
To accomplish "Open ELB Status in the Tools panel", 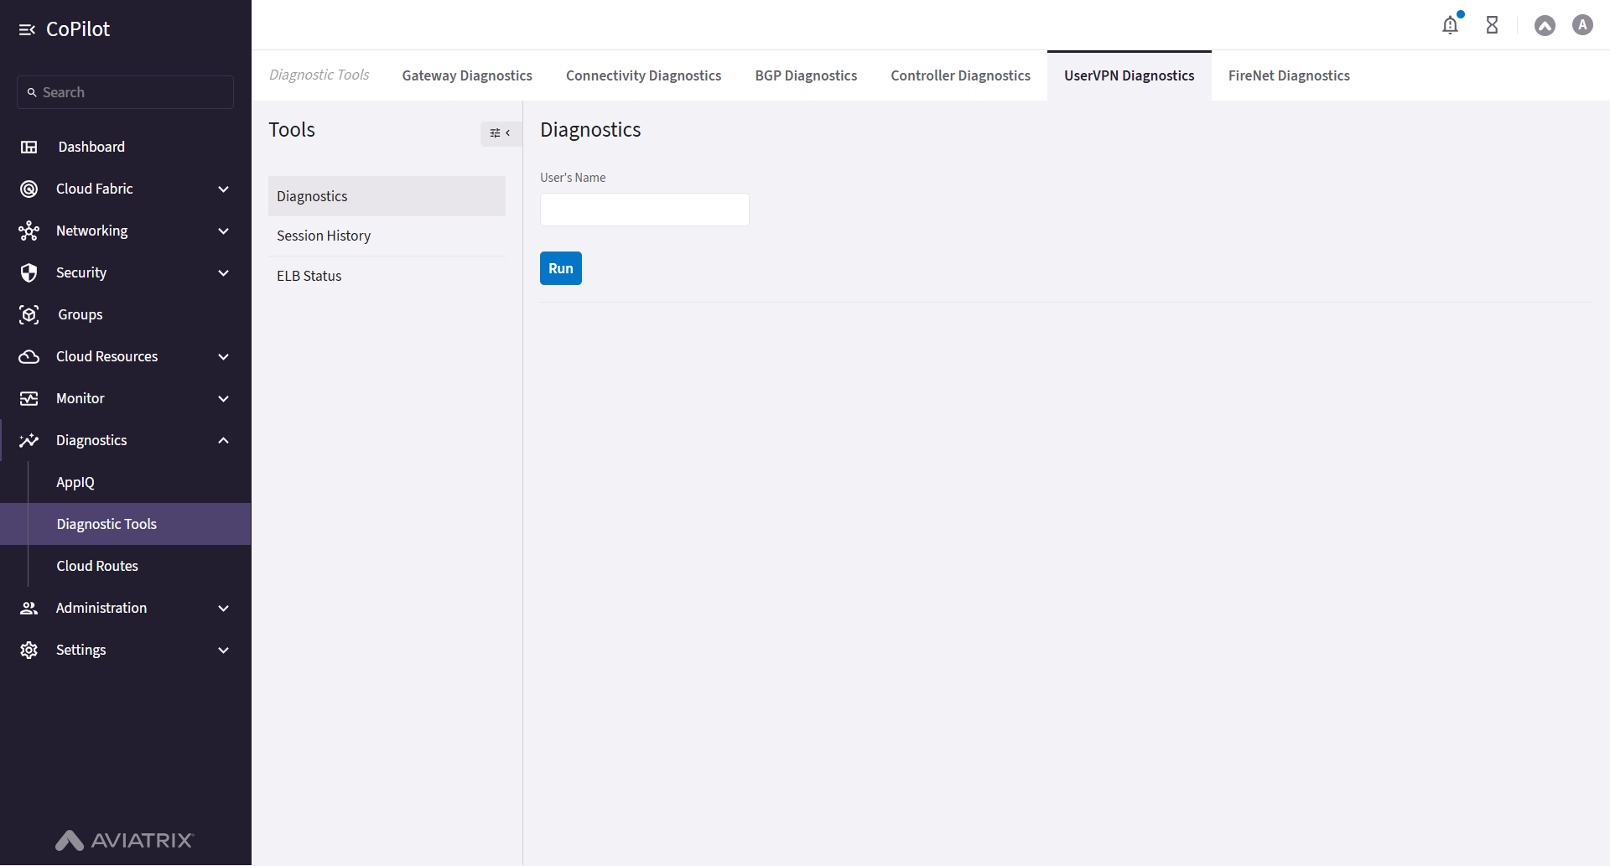I will point(309,275).
